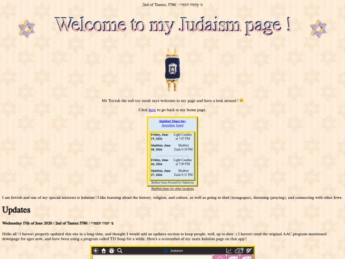Click 'Light Candles at 7:07 PM' text
This screenshot has width=345, height=259.
click(183, 137)
